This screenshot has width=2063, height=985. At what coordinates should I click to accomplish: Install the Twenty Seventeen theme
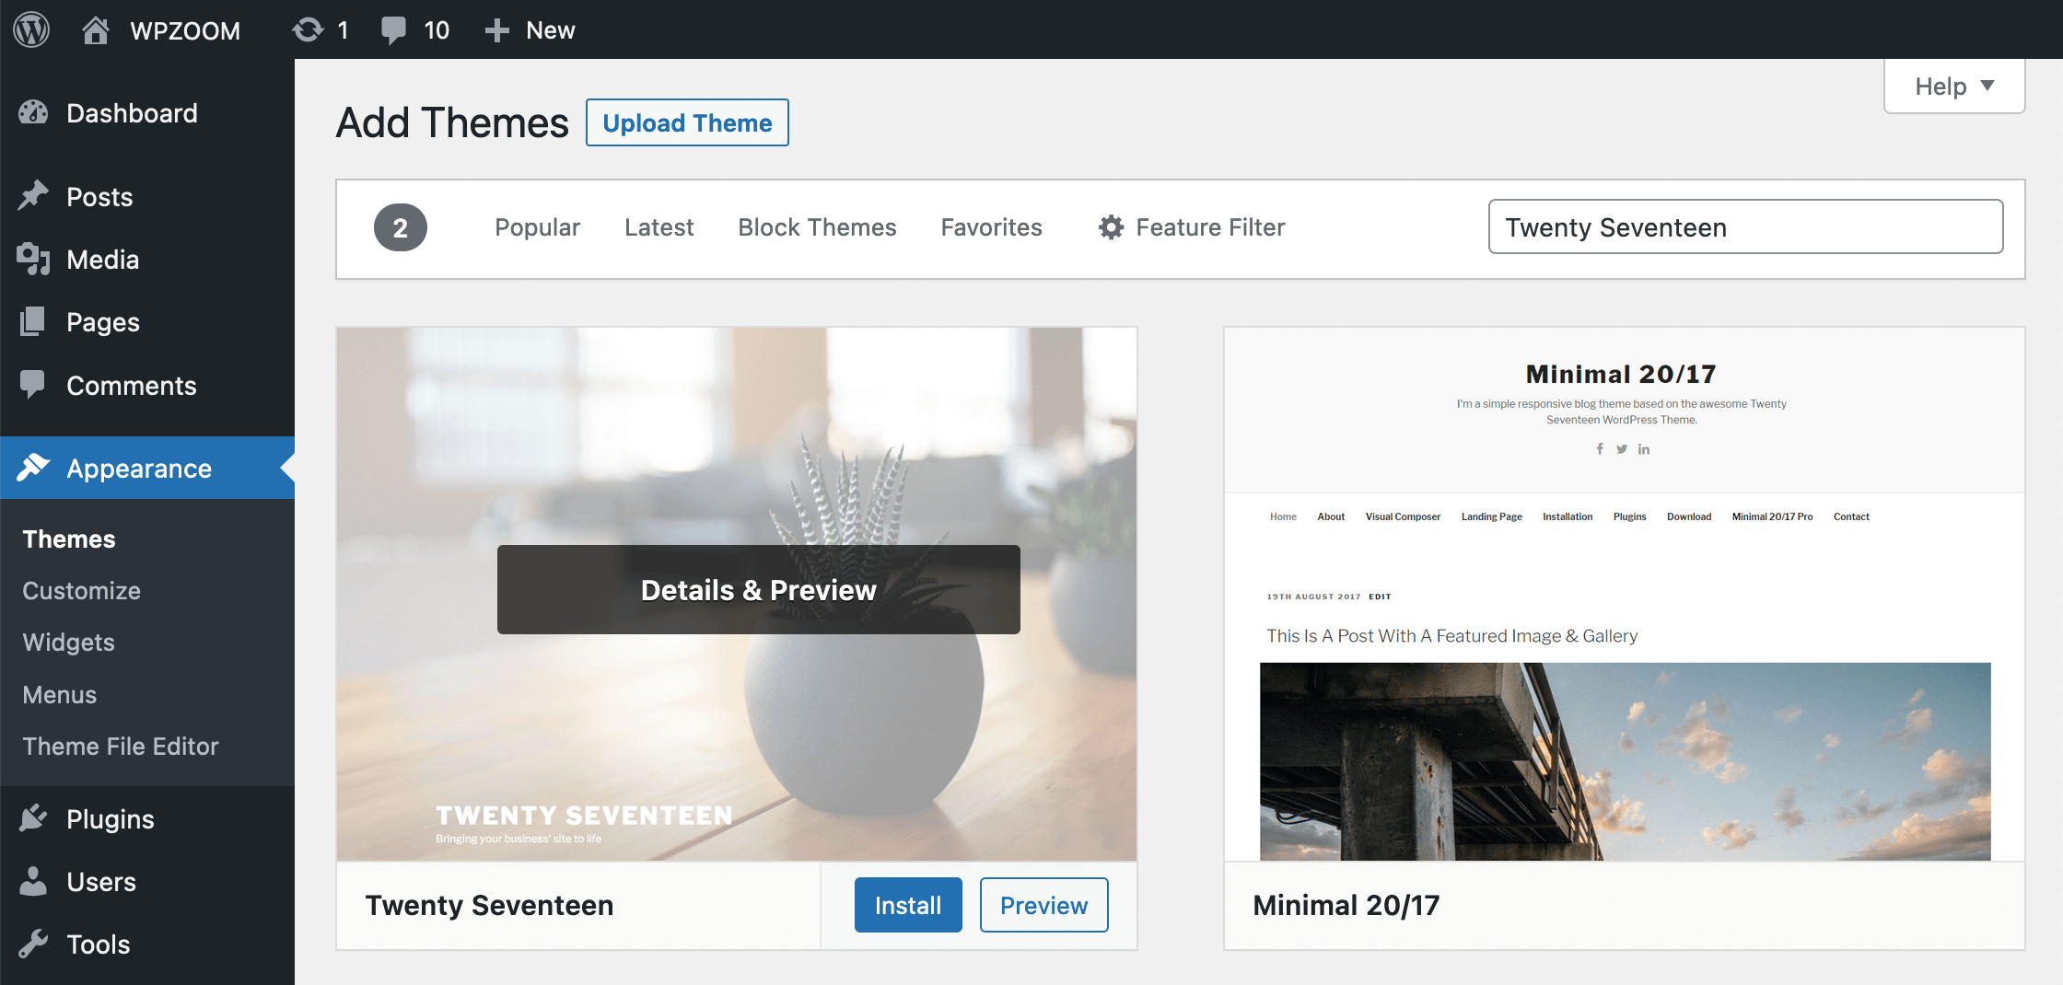tap(908, 905)
